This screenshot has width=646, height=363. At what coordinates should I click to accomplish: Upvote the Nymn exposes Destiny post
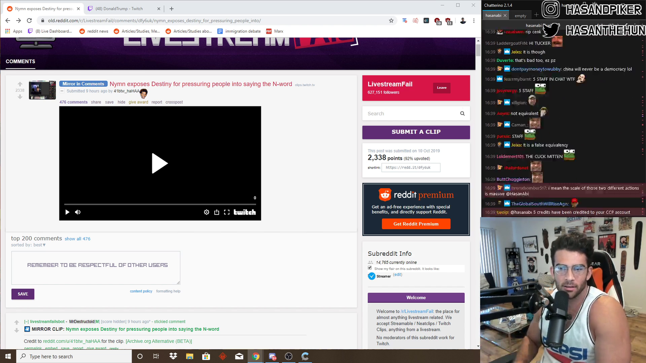(x=20, y=84)
